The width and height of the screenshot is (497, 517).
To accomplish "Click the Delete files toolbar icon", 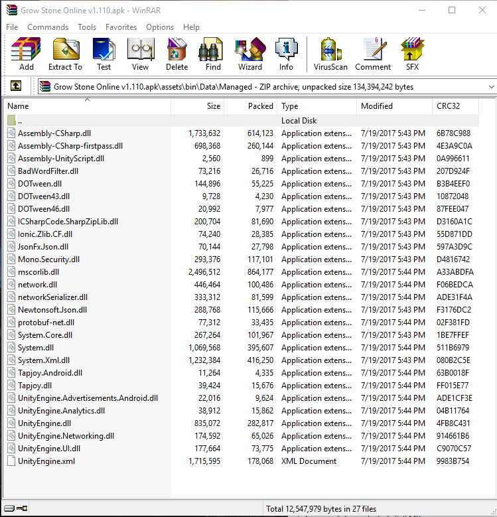I will (177, 49).
